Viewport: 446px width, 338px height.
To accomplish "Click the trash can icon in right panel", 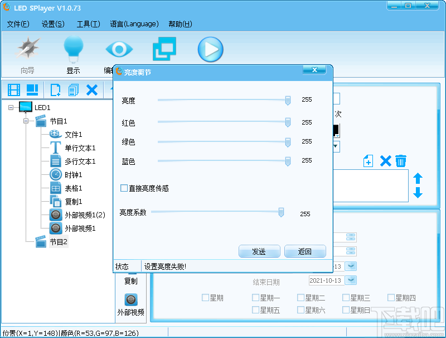I will [401, 161].
